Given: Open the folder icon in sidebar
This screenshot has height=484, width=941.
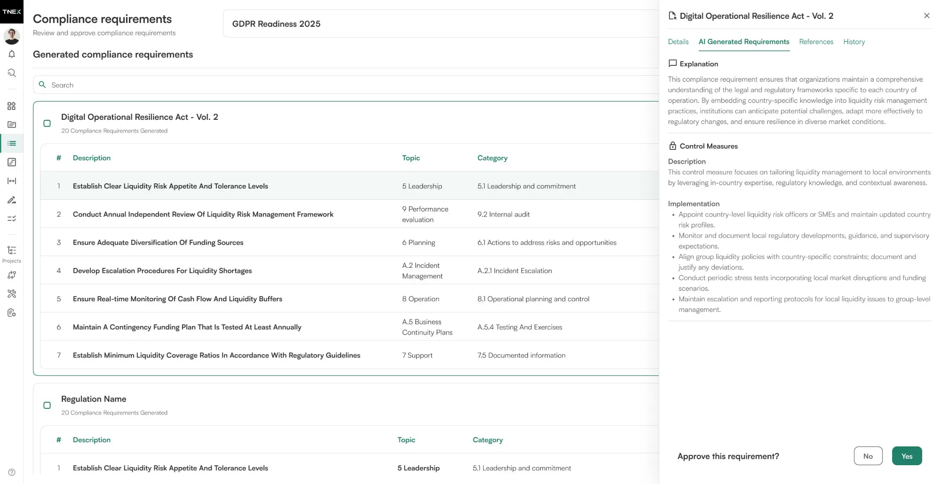Looking at the screenshot, I should [12, 125].
